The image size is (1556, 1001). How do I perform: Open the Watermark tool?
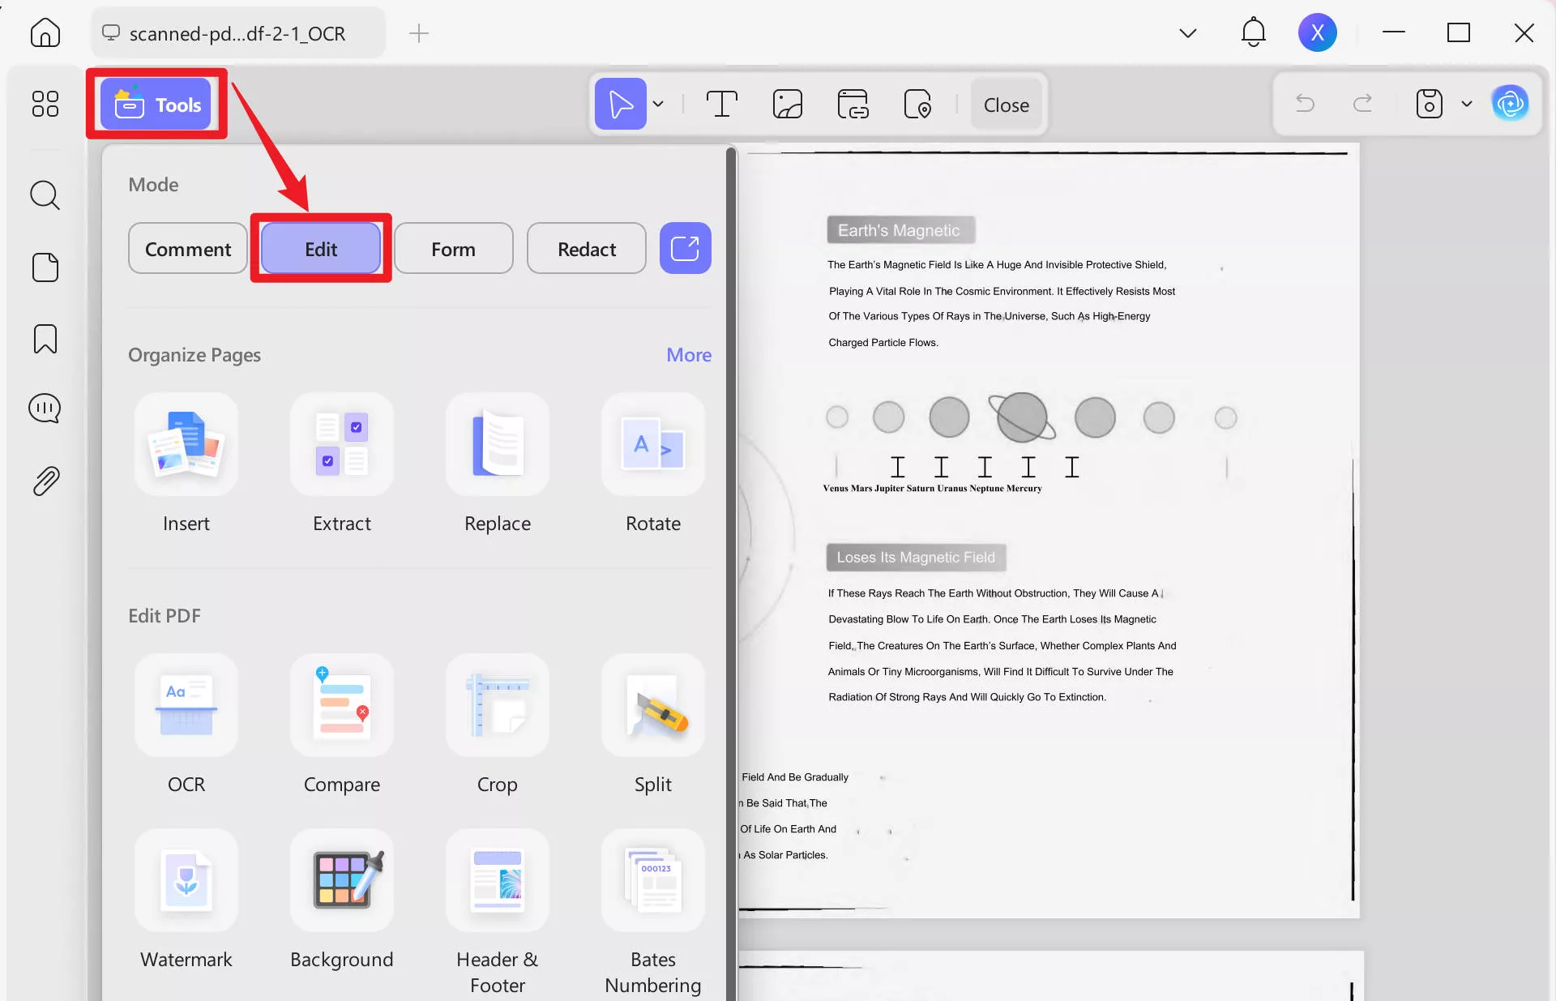[186, 881]
